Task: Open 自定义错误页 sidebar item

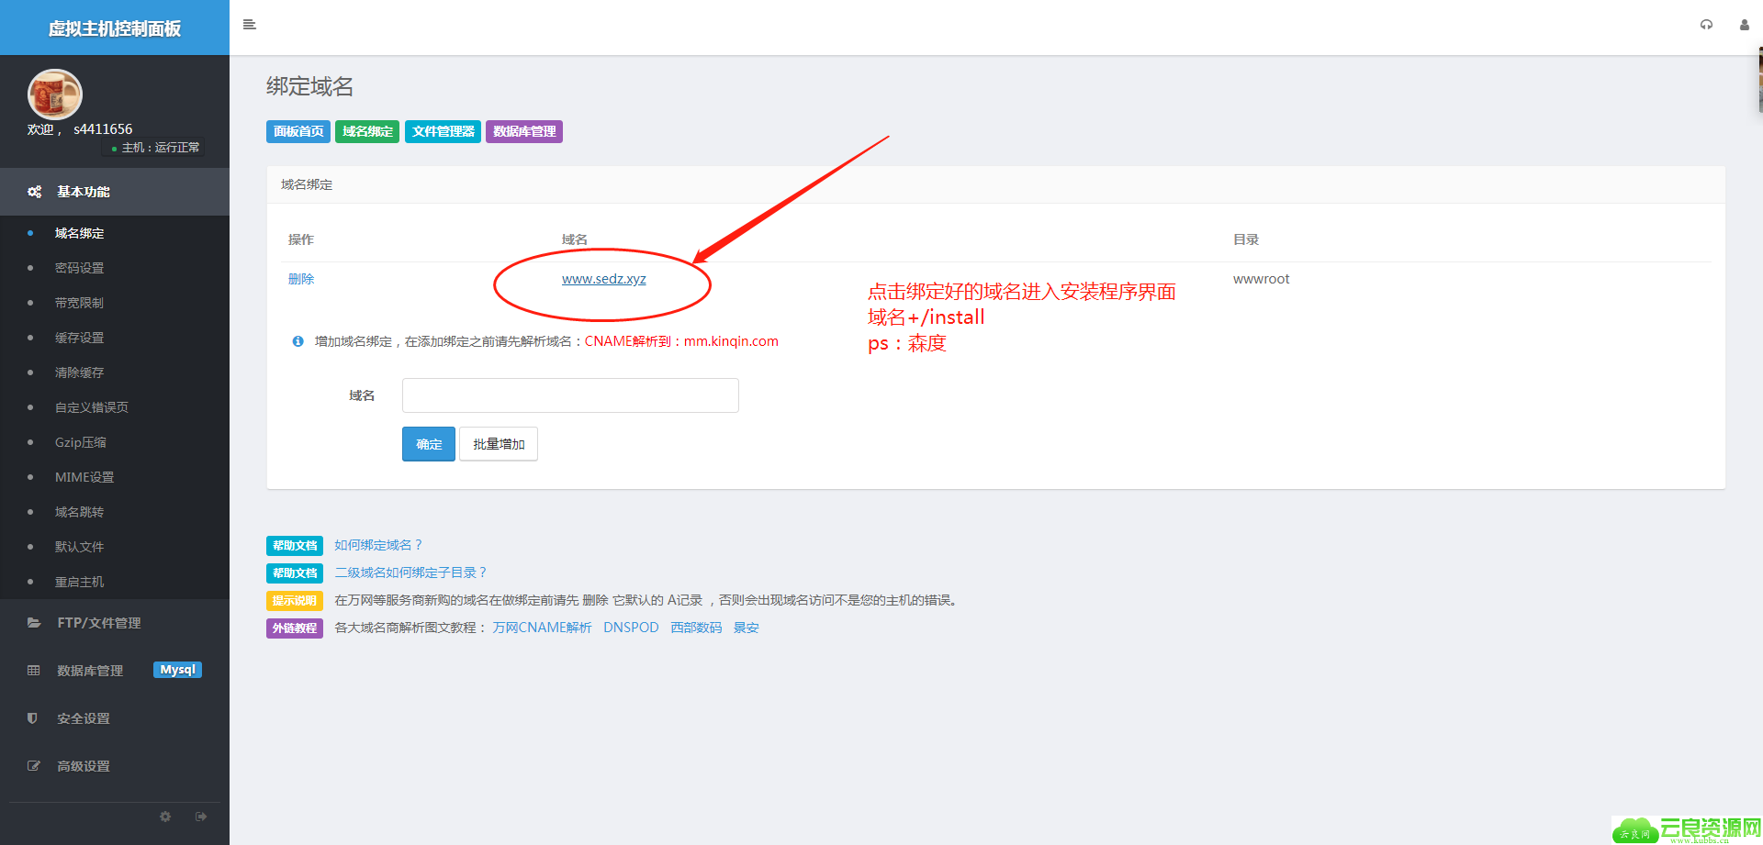Action: [92, 407]
